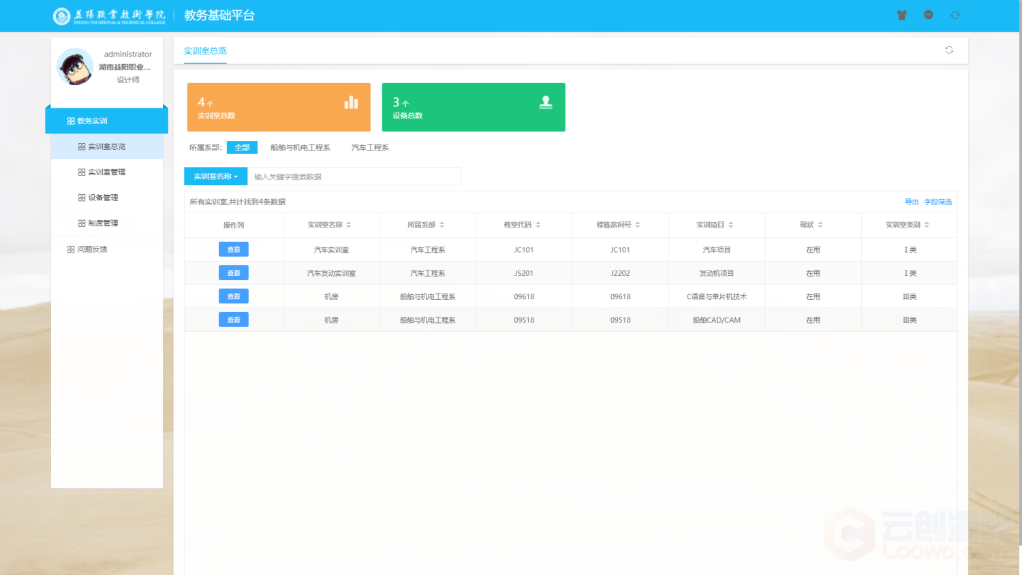The image size is (1022, 575).
Task: Click the C语言与单片机技术 project cell
Action: (717, 296)
